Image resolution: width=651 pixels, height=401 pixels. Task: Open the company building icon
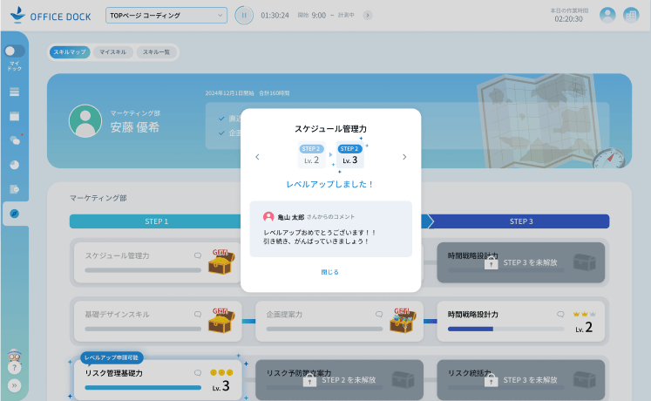[631, 16]
